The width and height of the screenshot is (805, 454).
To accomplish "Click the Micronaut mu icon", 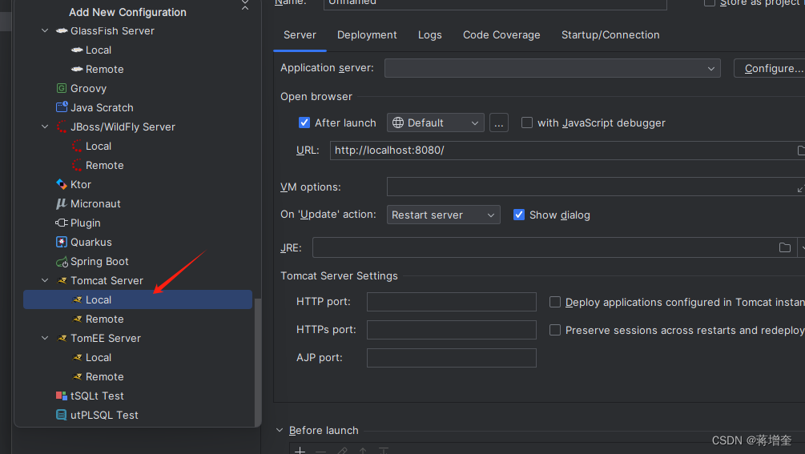I will click(x=62, y=203).
